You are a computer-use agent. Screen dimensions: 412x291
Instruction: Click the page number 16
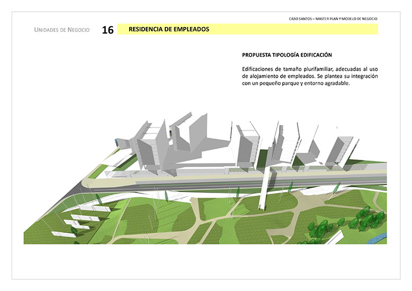pos(108,30)
